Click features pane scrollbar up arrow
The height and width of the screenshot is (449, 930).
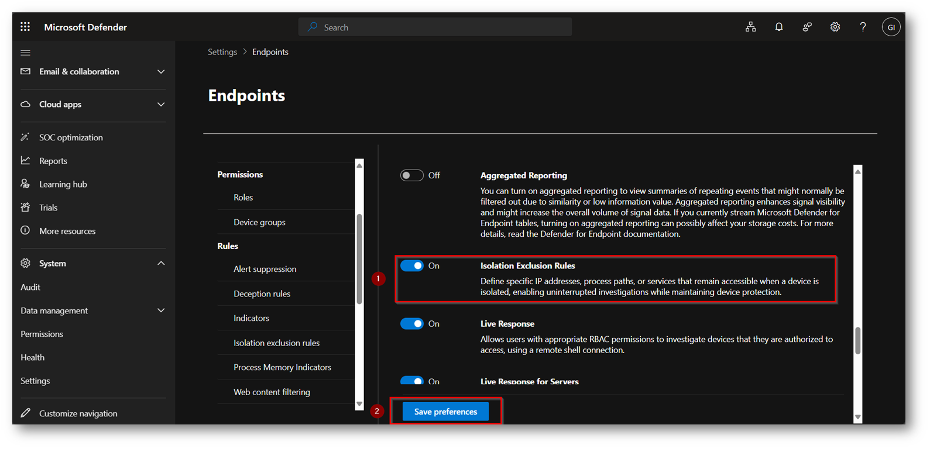tap(858, 171)
